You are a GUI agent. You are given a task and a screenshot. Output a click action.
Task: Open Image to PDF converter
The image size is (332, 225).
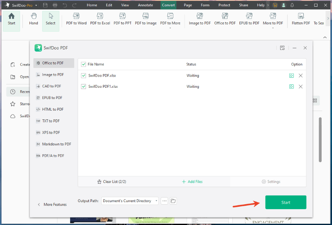click(200, 19)
